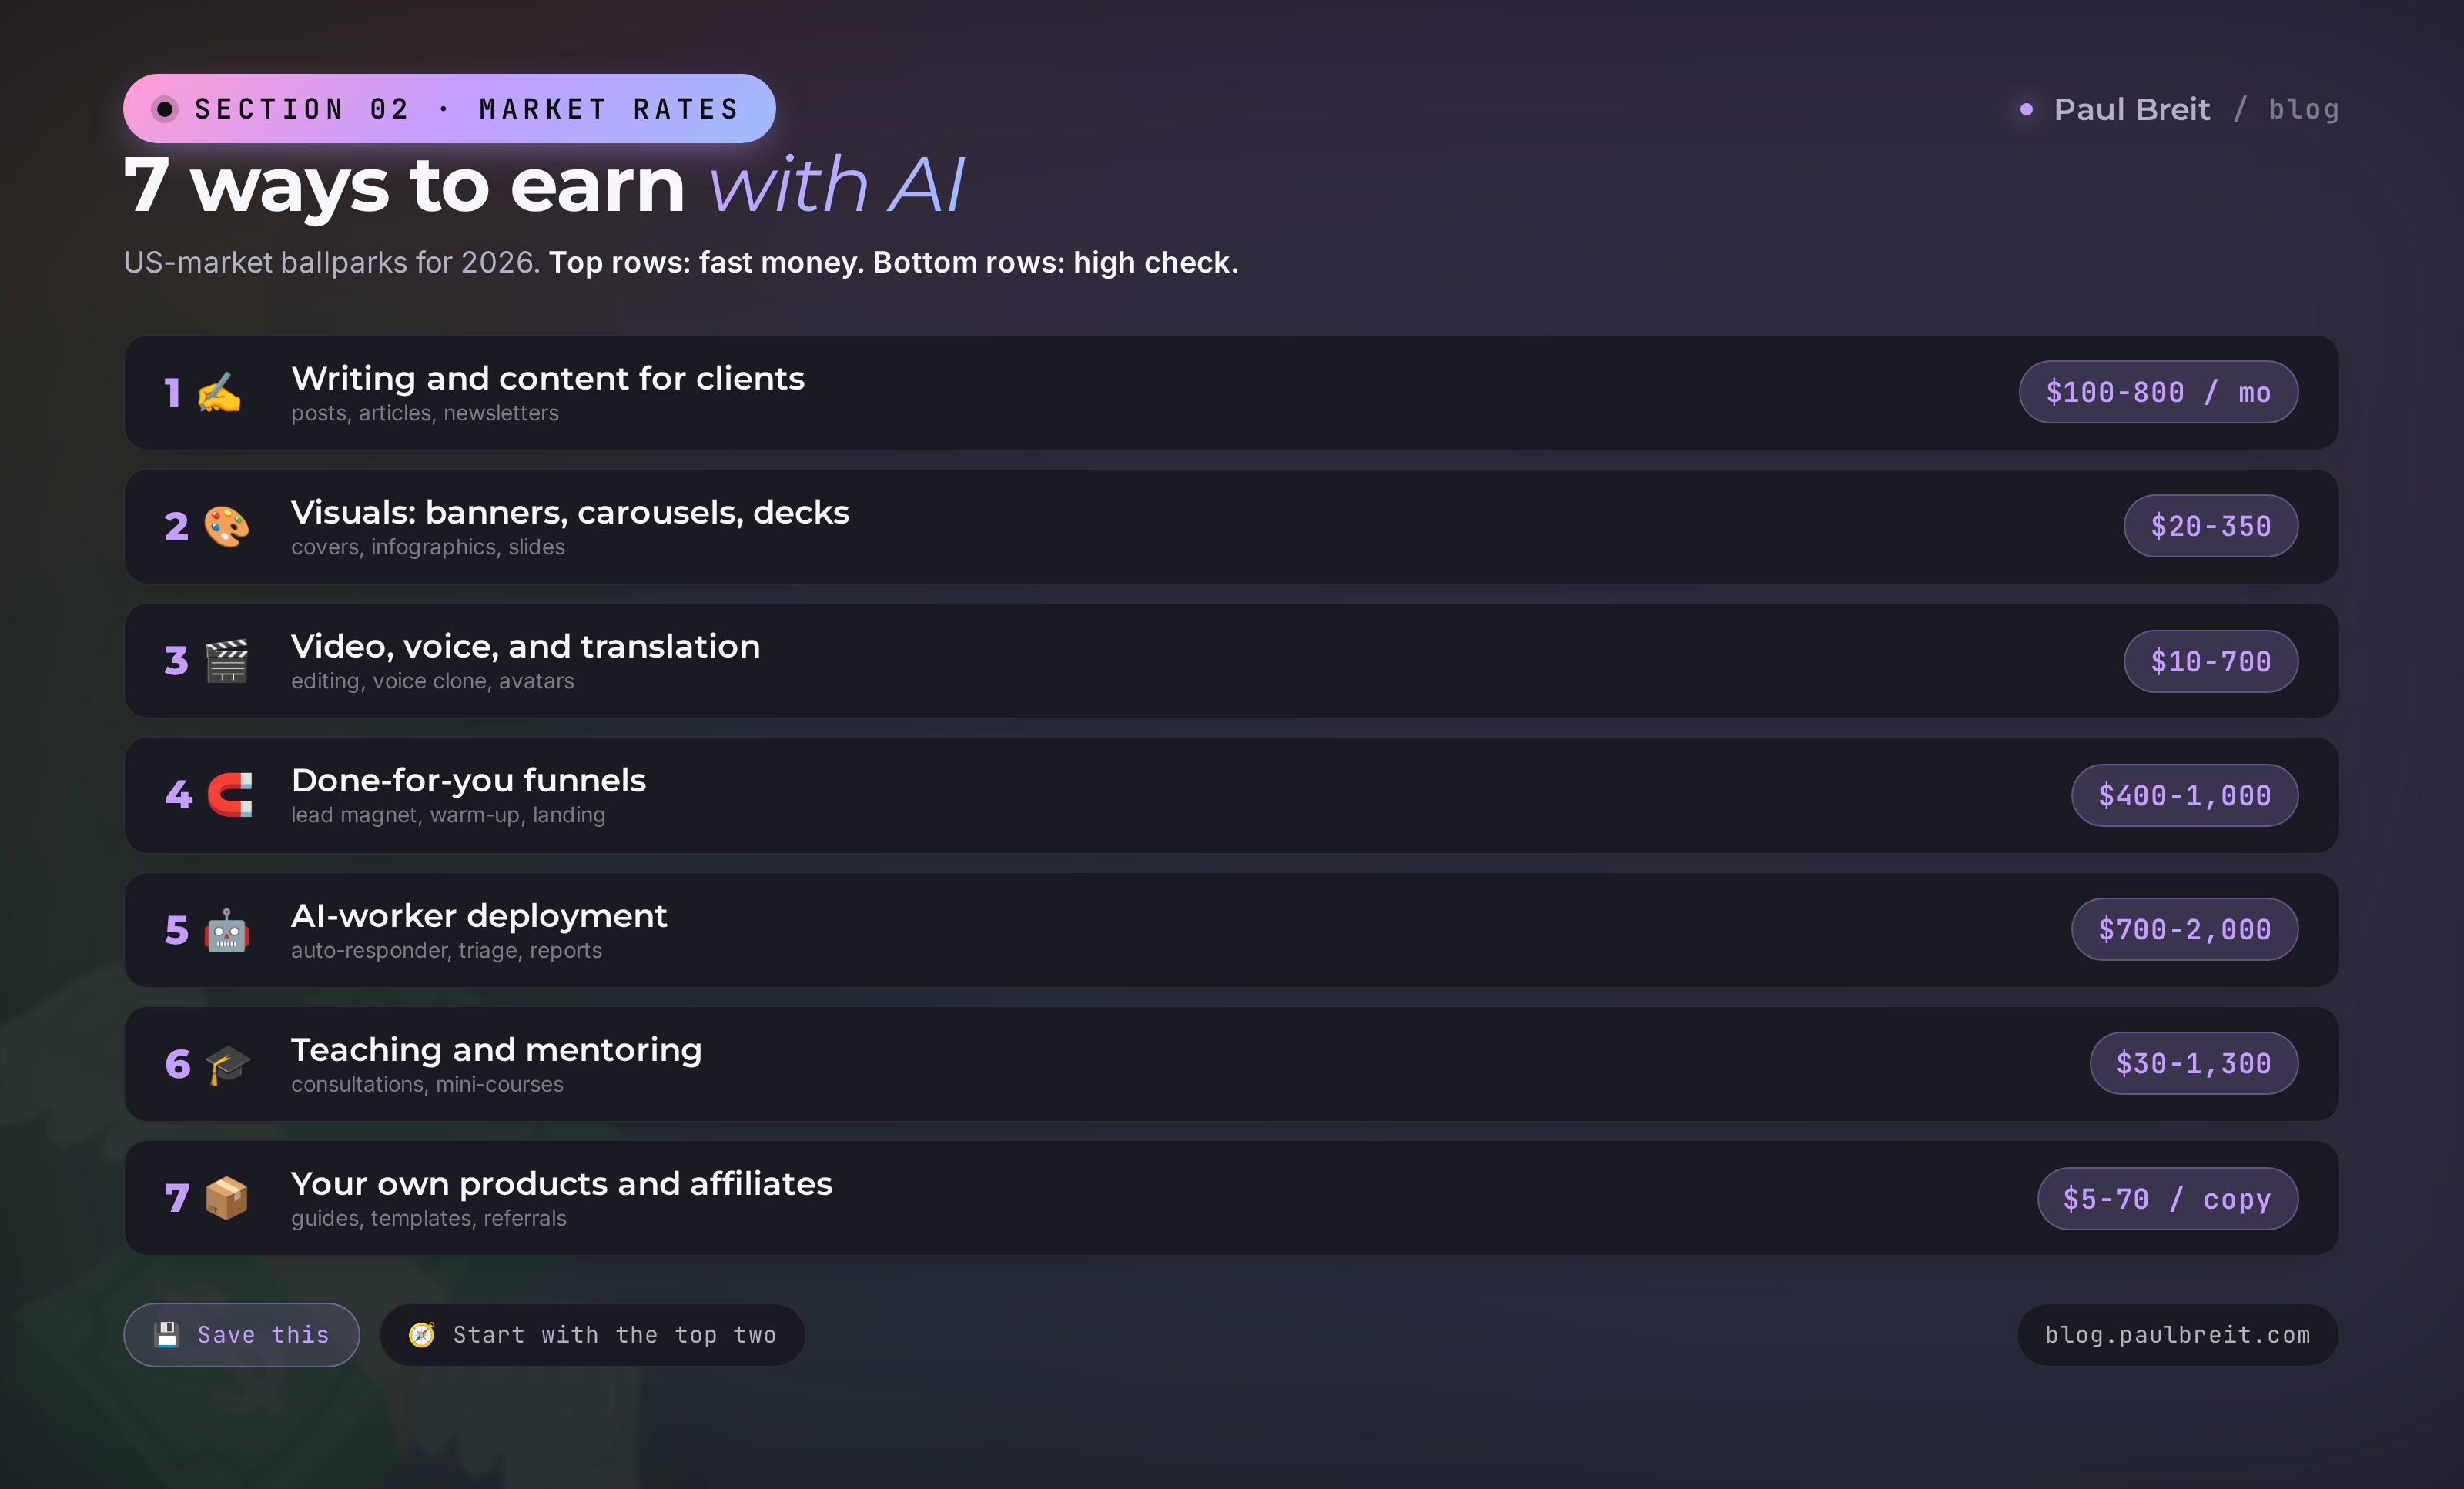Click the editing, voice clone, avatars subtitle
Image resolution: width=2464 pixels, height=1489 pixels.
(433, 681)
